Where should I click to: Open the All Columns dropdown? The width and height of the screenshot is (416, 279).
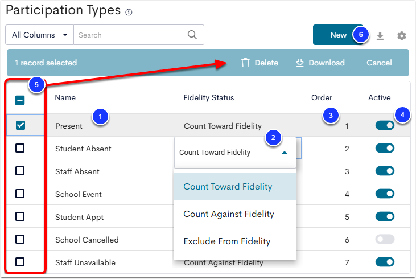[x=39, y=35]
